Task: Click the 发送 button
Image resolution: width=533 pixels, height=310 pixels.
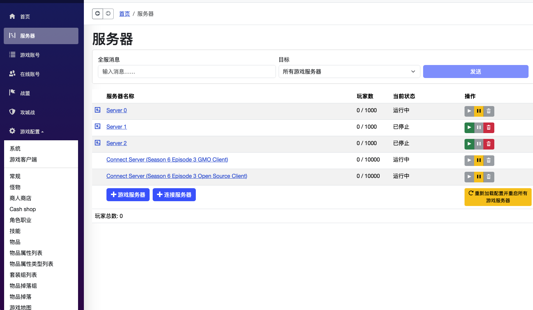Action: pyautogui.click(x=476, y=72)
